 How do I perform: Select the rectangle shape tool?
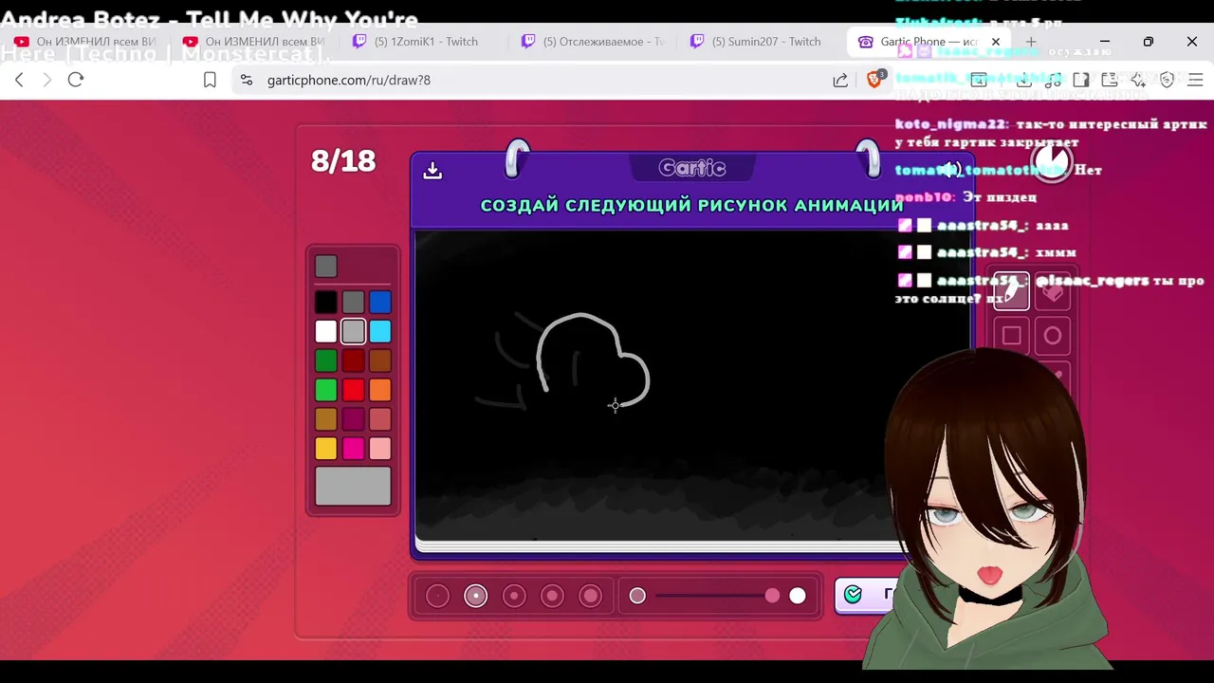pos(1011,336)
